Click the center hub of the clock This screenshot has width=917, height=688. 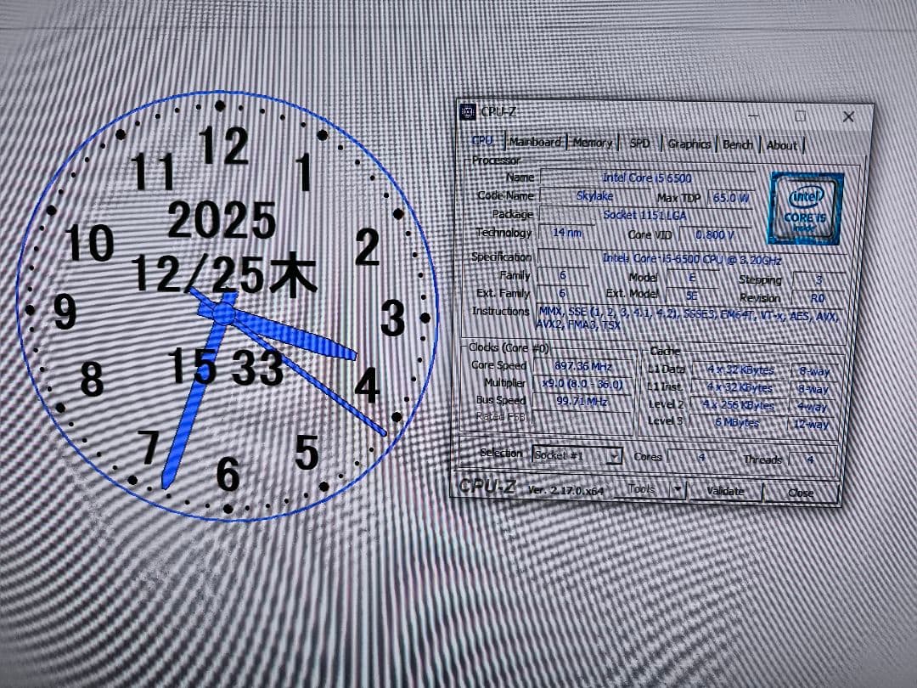223,314
